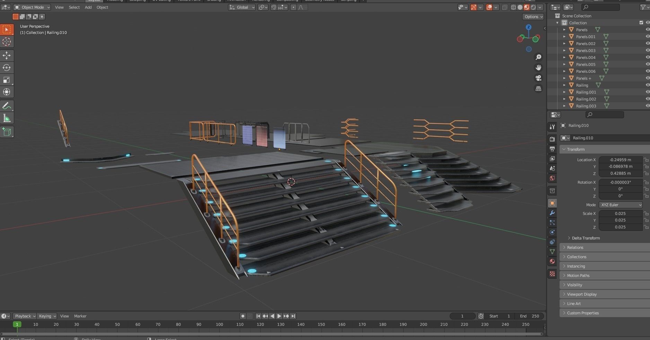Play the animation forward
This screenshot has height=340, width=650.
point(279,316)
